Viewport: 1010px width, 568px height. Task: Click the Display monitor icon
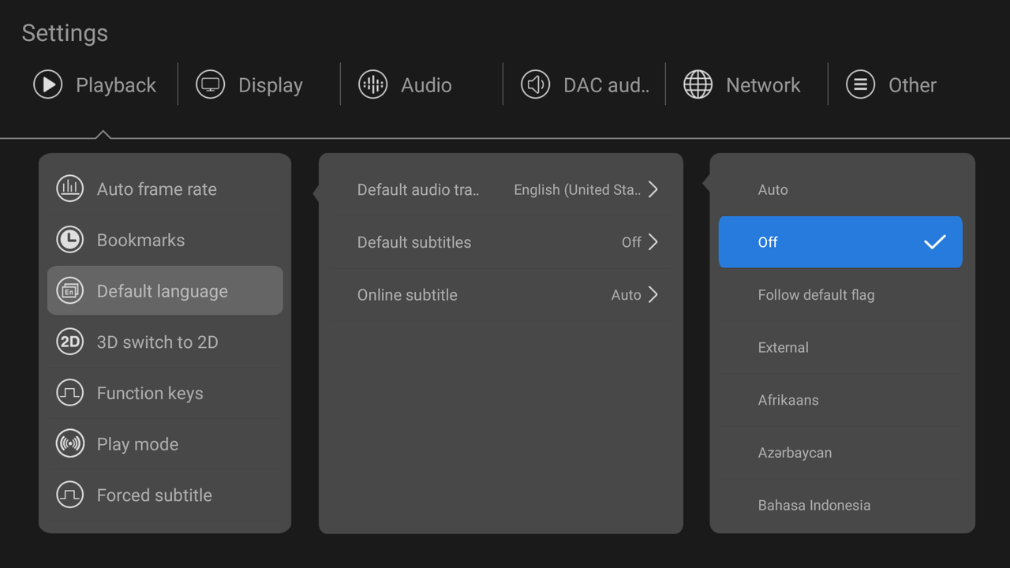coord(211,84)
